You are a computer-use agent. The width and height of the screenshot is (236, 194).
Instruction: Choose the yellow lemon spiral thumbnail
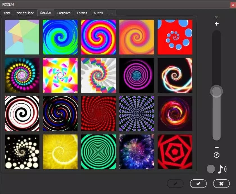click(60, 152)
